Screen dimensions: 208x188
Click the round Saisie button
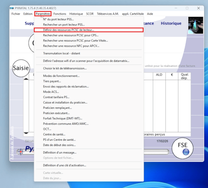pos(20,68)
